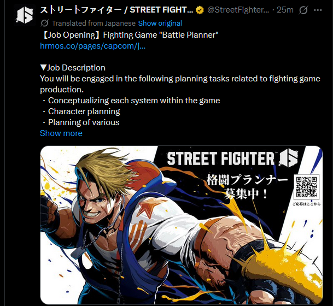This screenshot has width=333, height=306.
Task: Open the three-dot more options menu
Action: (x=318, y=10)
